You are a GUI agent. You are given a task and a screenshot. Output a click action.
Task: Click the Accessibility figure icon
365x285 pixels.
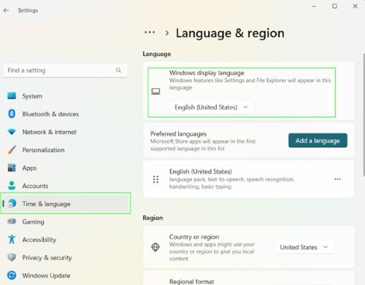click(x=12, y=239)
